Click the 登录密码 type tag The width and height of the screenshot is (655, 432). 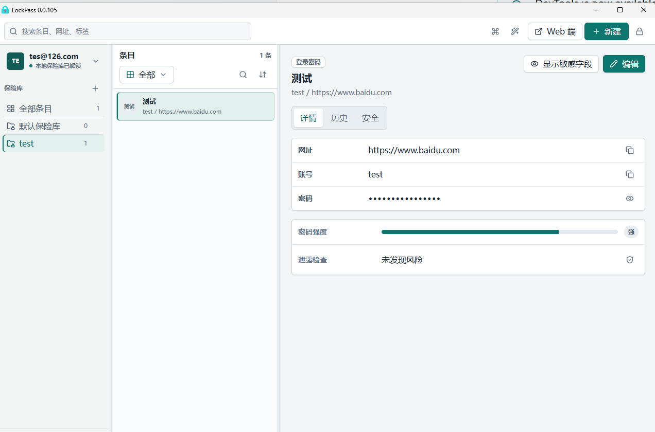pyautogui.click(x=308, y=62)
